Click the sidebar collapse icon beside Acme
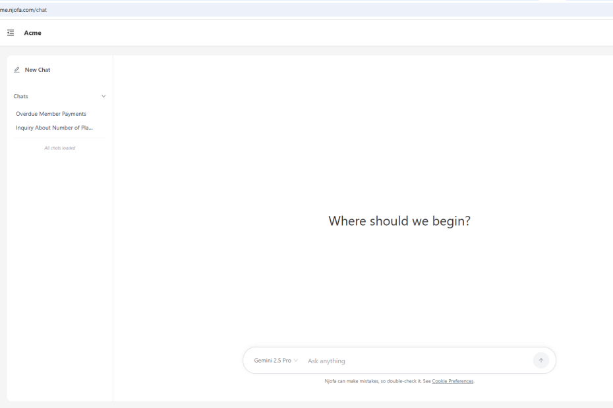Viewport: 613px width, 408px height. tap(10, 32)
